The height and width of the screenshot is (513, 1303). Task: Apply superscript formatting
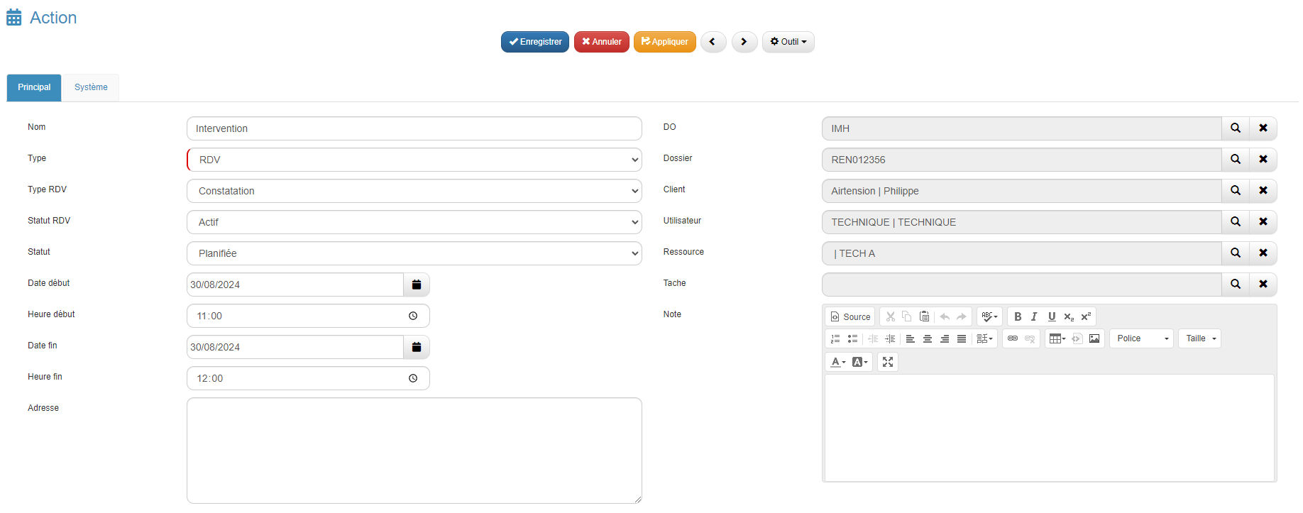pos(1086,316)
